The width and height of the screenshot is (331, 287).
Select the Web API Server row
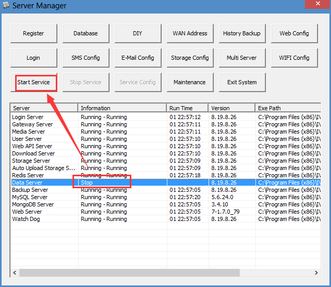(x=166, y=146)
